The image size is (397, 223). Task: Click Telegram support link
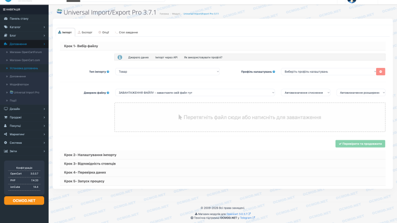point(246,218)
